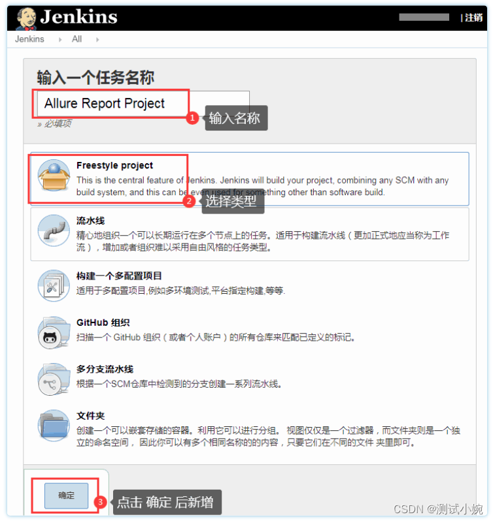Click the 创建一个可以嵌套存储的容器 description
The height and width of the screenshot is (521, 493).
click(268, 436)
